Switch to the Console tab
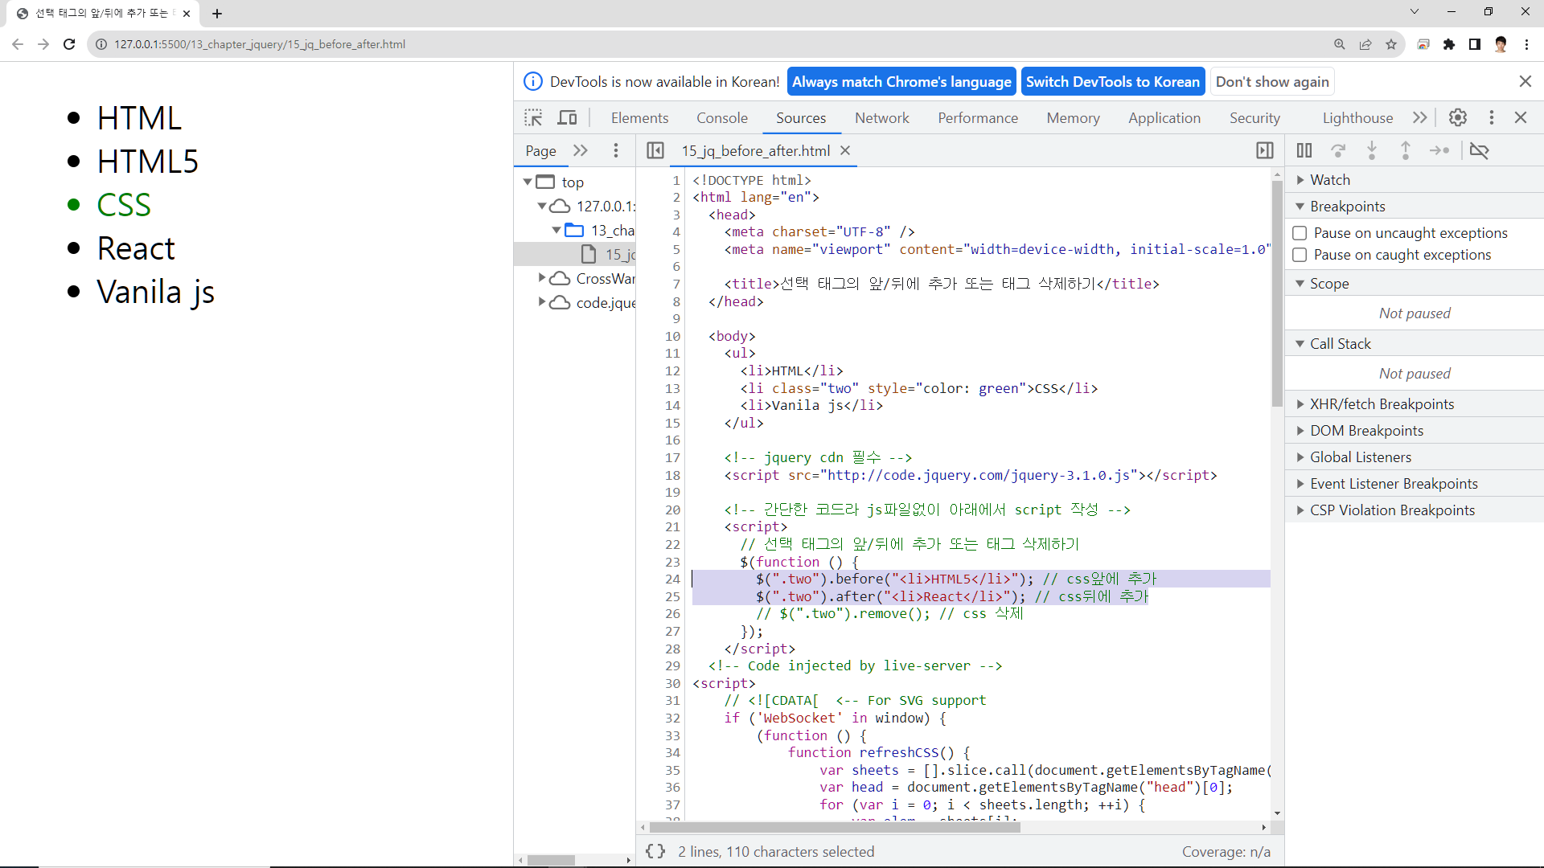 (721, 118)
